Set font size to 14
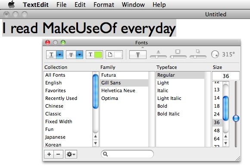250x168 pixels. click(217, 98)
